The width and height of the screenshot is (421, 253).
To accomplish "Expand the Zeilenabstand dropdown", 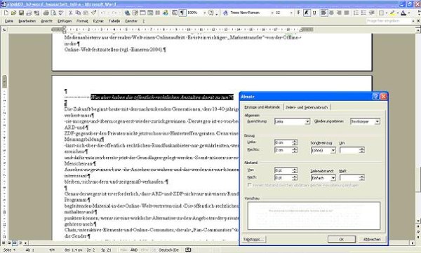I will pos(333,178).
